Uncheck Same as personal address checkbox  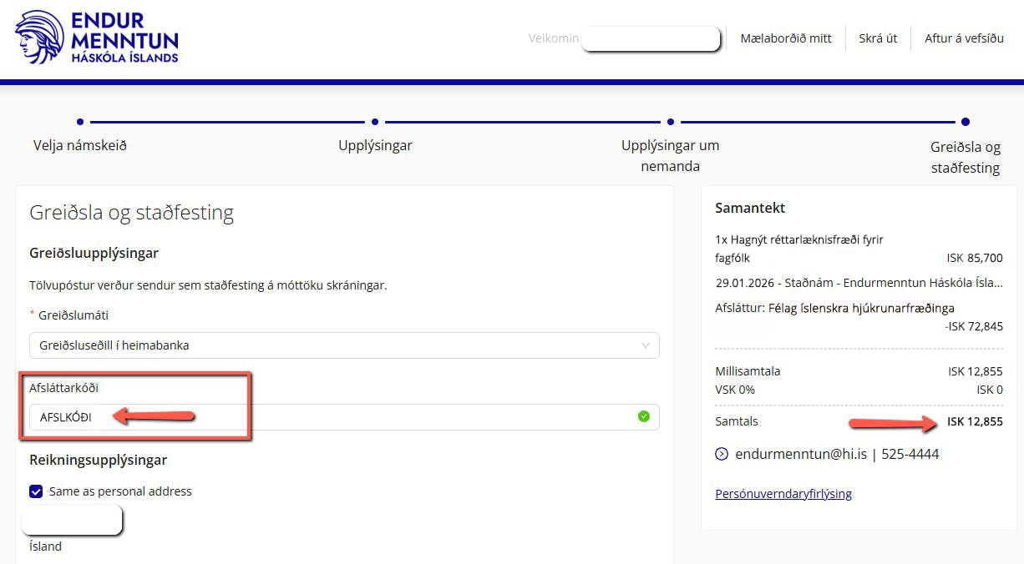36,491
